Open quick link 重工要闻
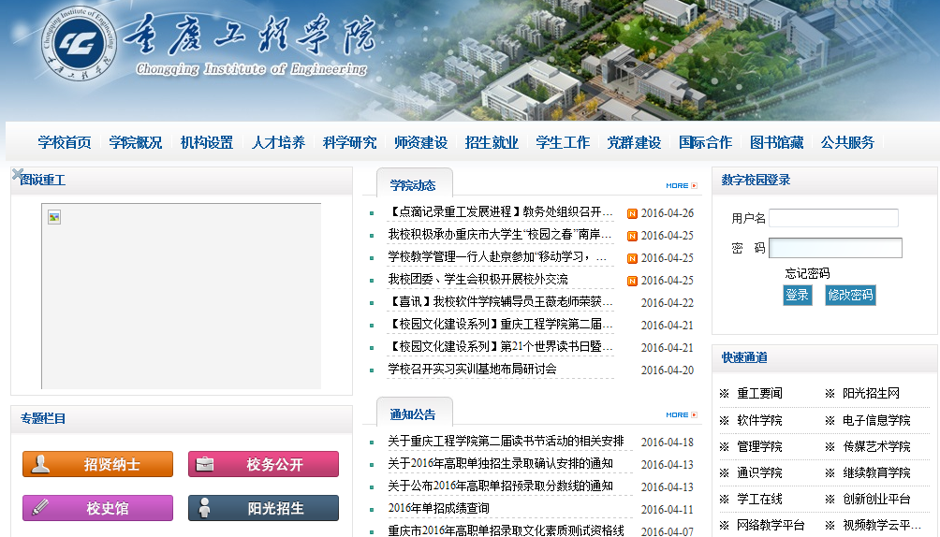This screenshot has height=537, width=940. click(x=759, y=394)
